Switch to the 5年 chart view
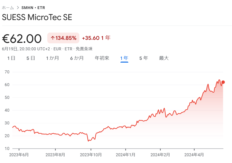Image resolution: width=232 pixels, height=163 pixels. 143,58
